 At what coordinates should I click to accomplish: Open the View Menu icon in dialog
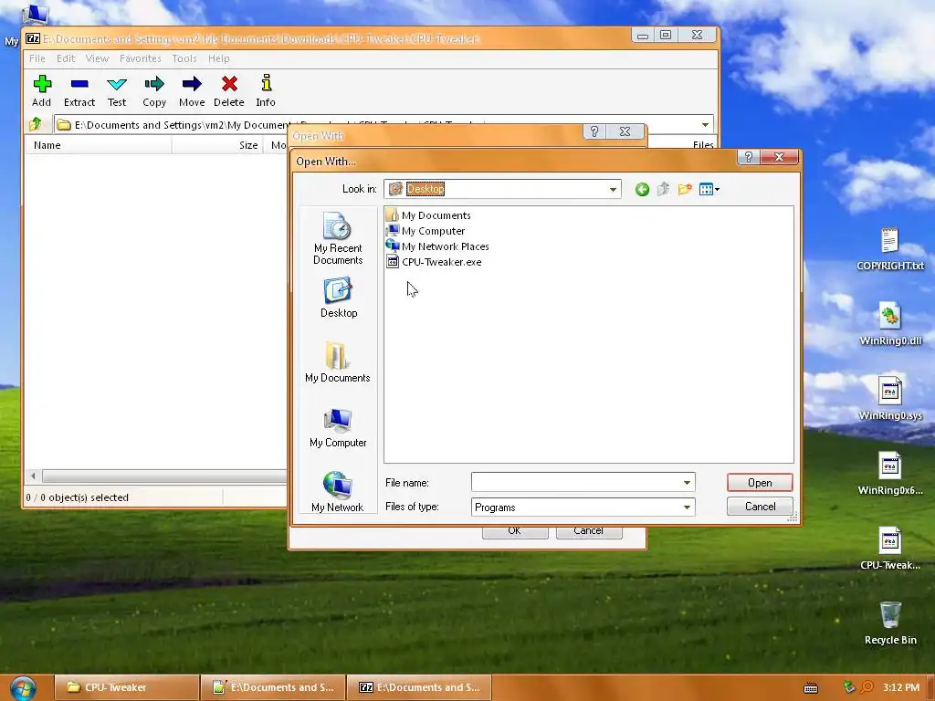tap(709, 190)
